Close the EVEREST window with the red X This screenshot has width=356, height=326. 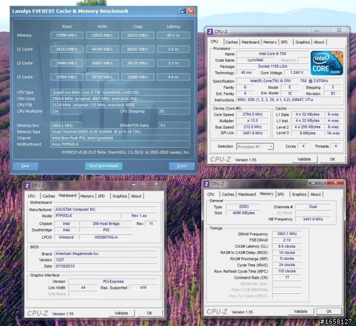point(191,11)
